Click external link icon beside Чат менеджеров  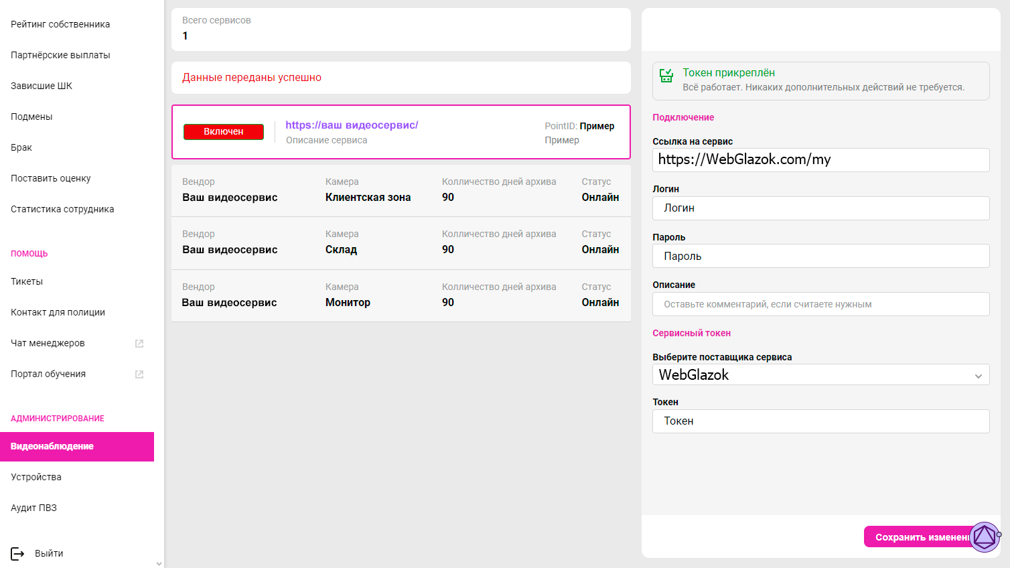[139, 344]
